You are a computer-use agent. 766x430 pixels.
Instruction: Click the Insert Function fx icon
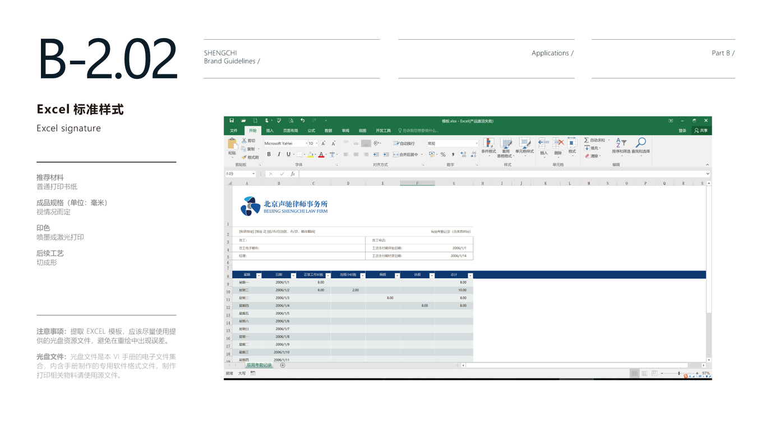[x=293, y=174]
